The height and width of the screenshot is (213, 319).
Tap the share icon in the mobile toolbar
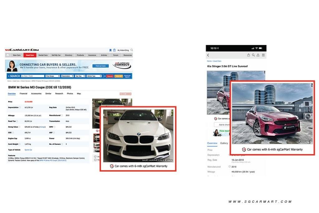(x=249, y=55)
